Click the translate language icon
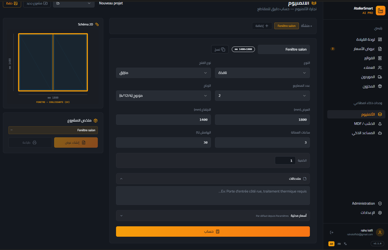388x250 pixels. (345, 244)
